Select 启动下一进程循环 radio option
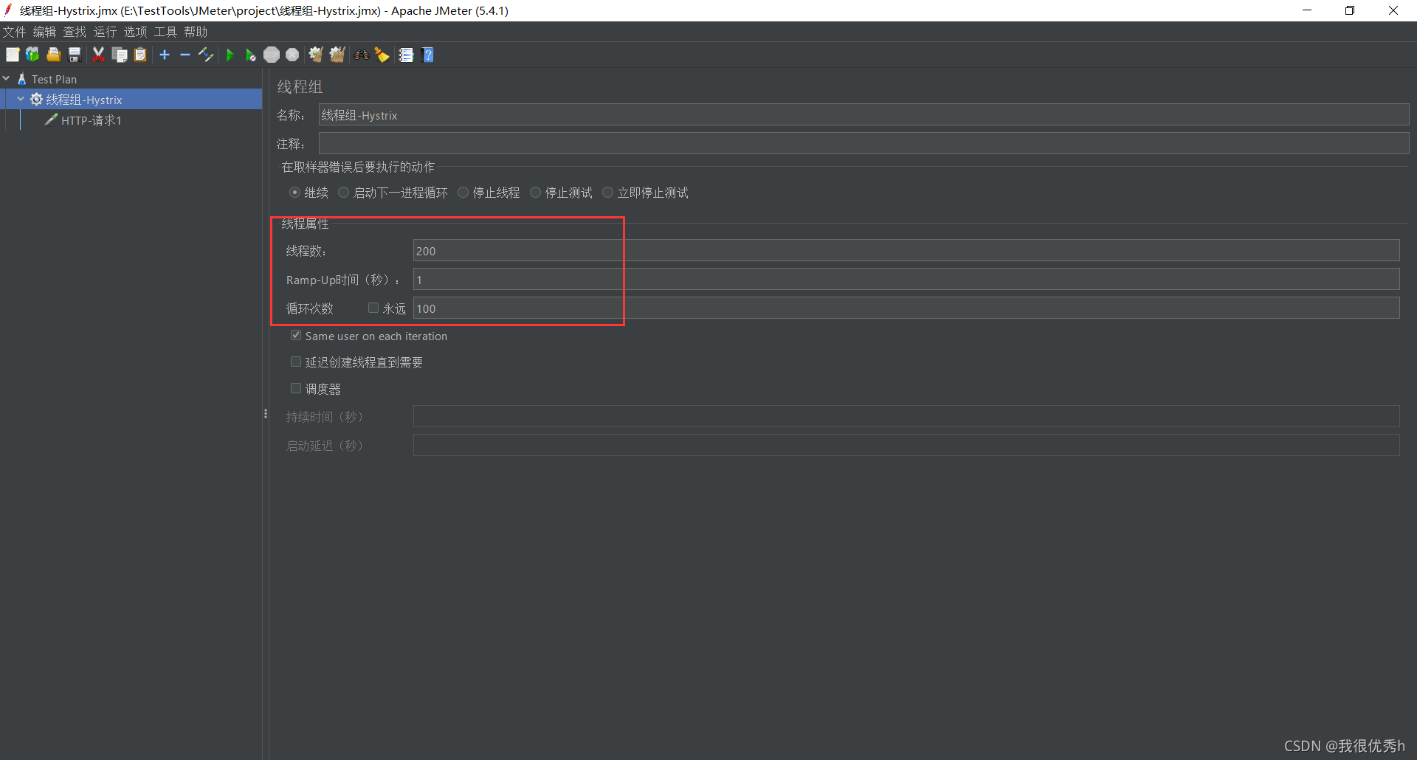 point(343,193)
